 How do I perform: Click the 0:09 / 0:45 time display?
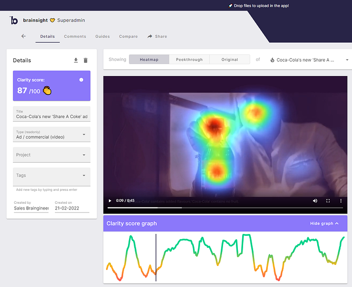[x=125, y=200]
